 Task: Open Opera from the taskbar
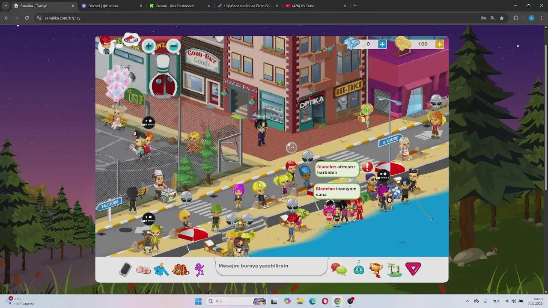325,301
